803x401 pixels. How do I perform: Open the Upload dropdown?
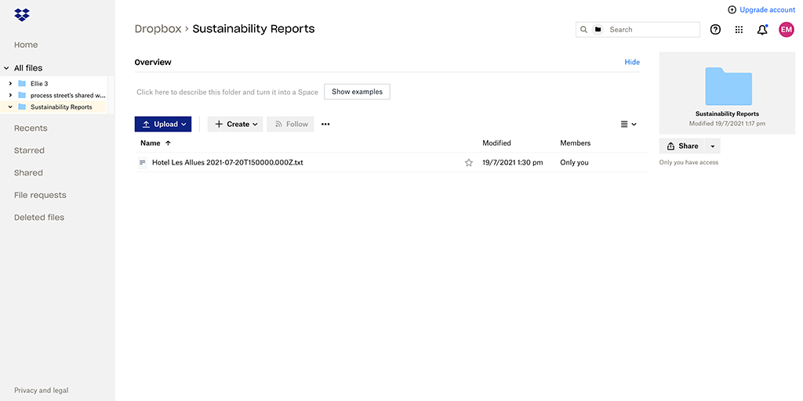[x=163, y=125]
